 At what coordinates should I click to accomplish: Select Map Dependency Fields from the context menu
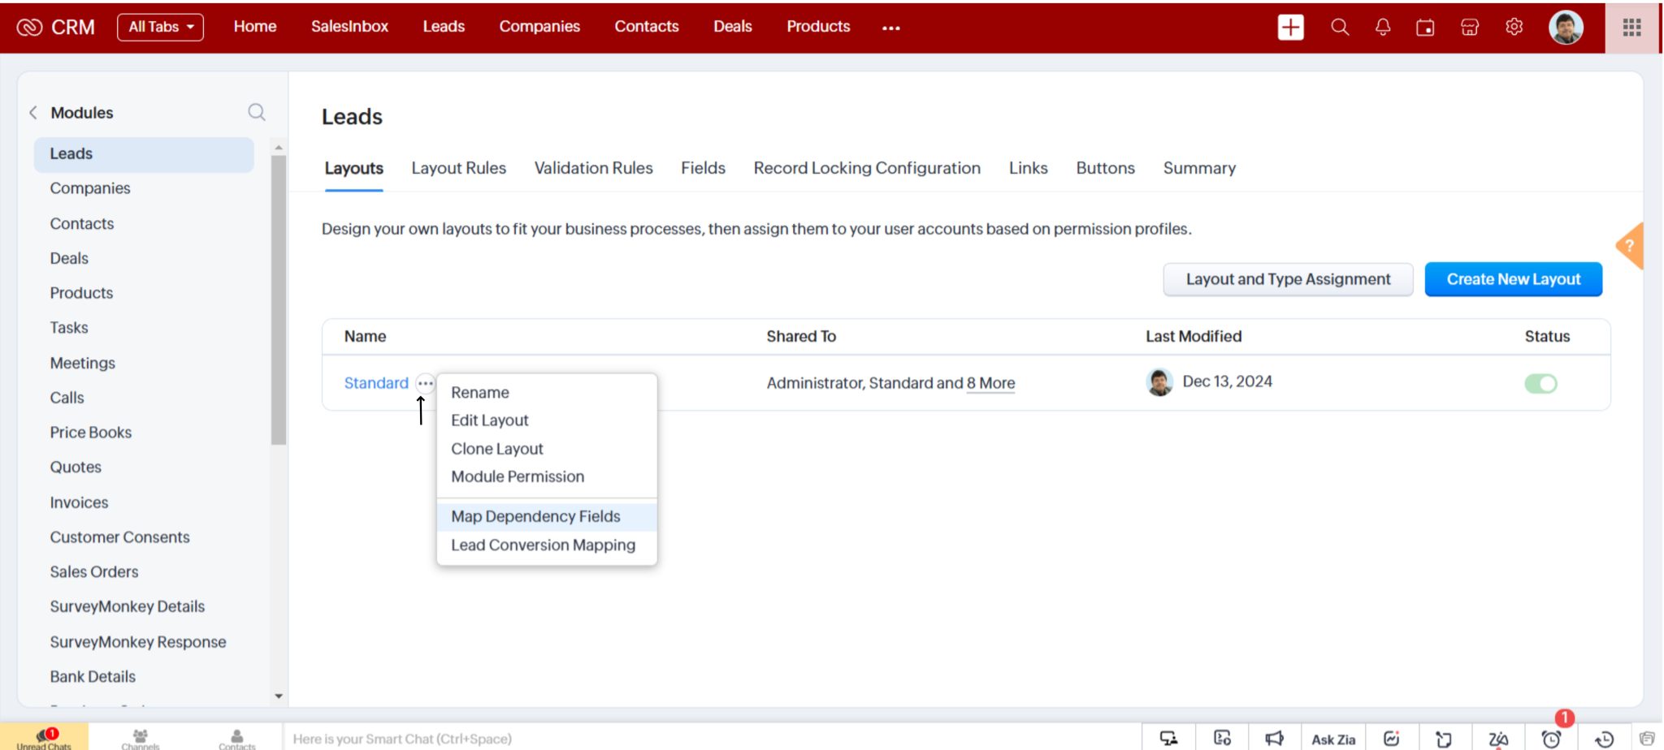(x=535, y=516)
